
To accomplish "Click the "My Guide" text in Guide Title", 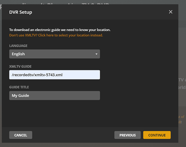I will pyautogui.click(x=20, y=96).
